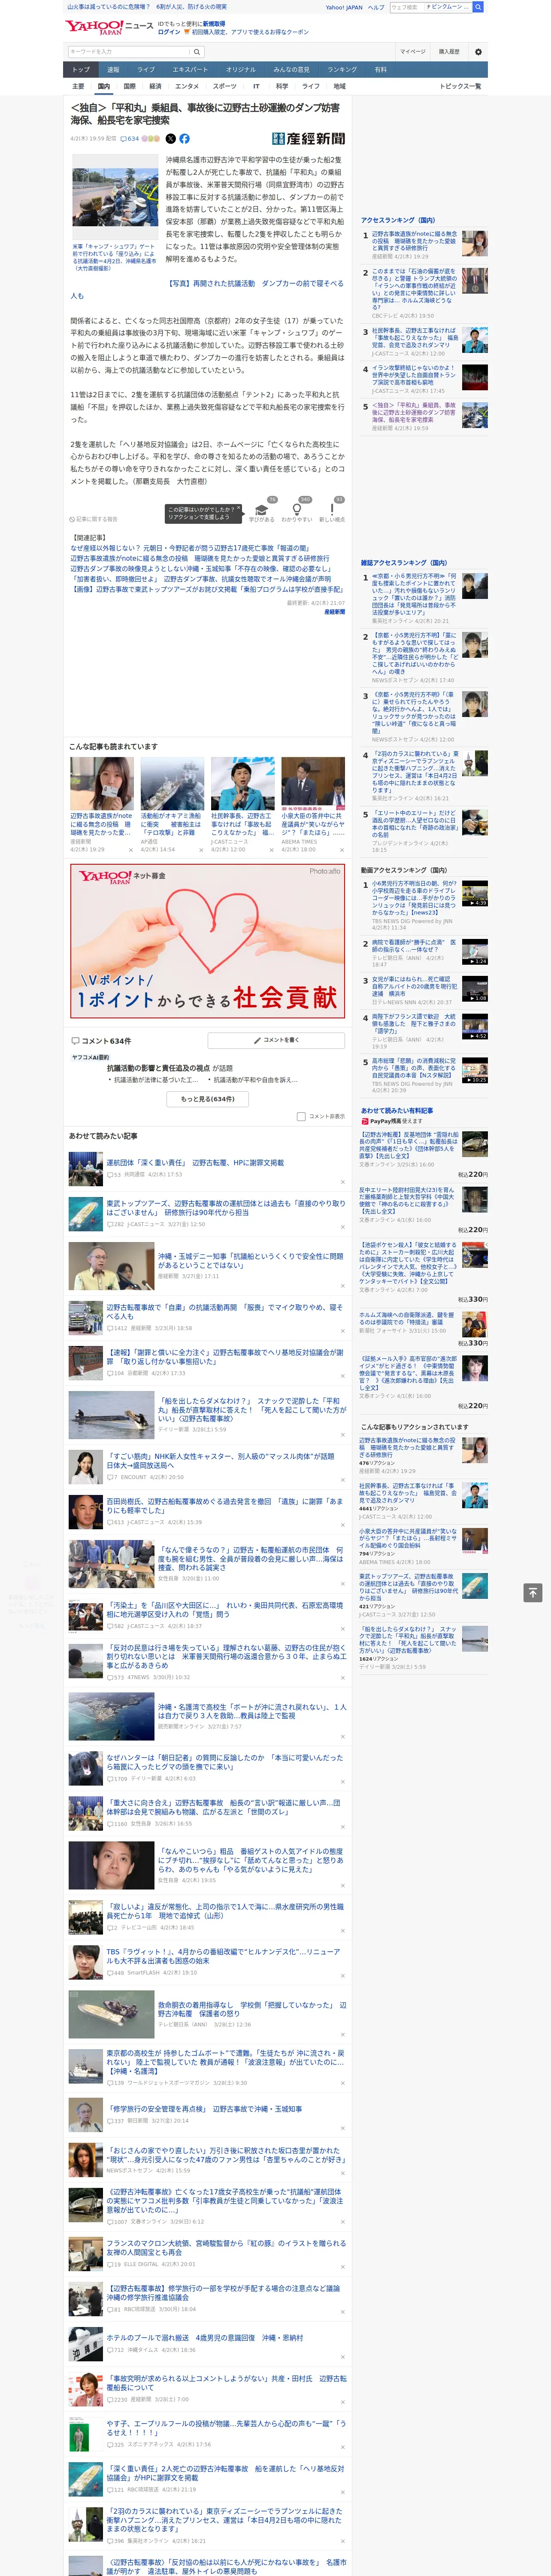551x2576 pixels.
Task: Click the comment bubble icon beside コメント634件
Action: (x=75, y=1041)
